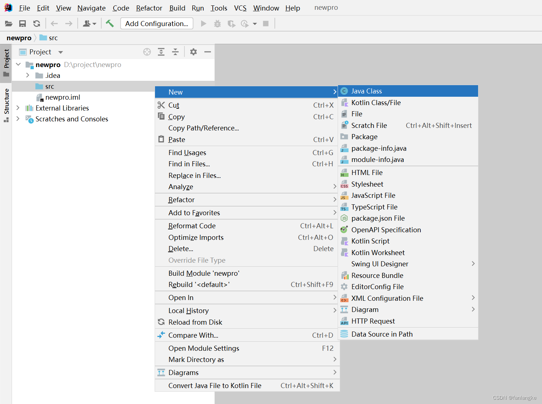This screenshot has width=542, height=404.
Task: Click the Build Project hammer icon
Action: pos(110,24)
